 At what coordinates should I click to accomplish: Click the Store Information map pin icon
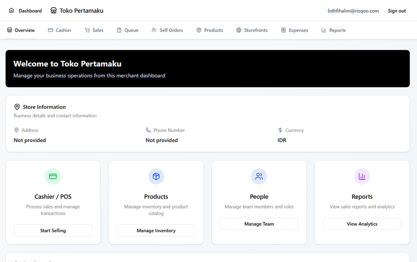(17, 107)
